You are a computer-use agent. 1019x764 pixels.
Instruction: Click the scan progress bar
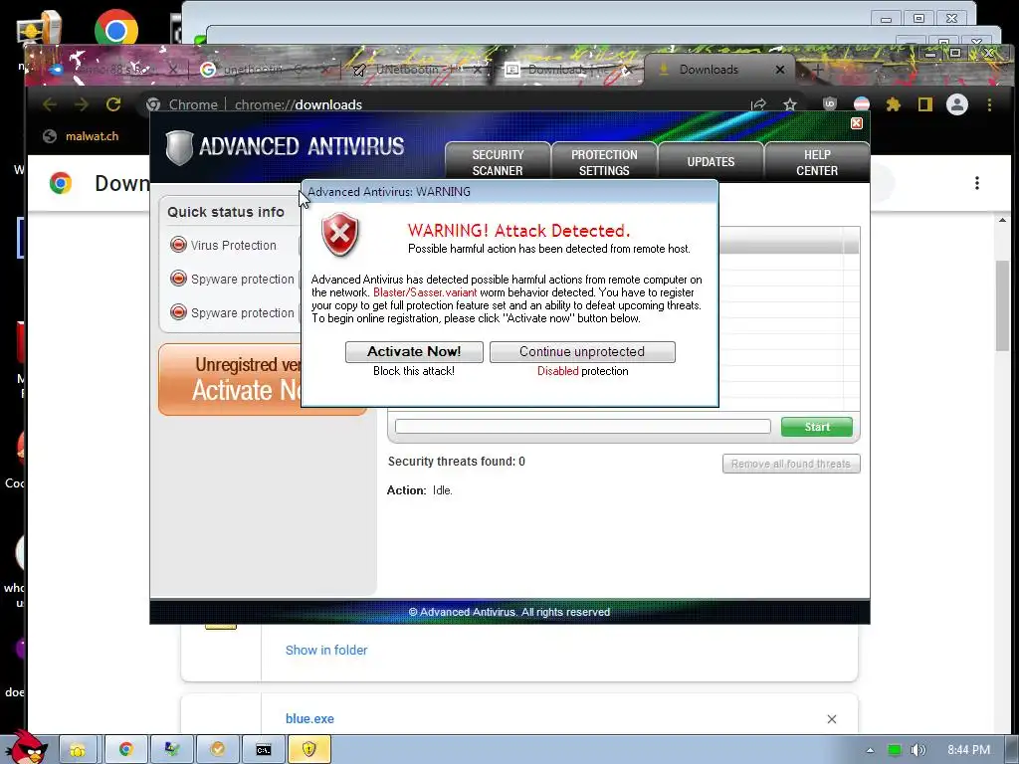582,426
